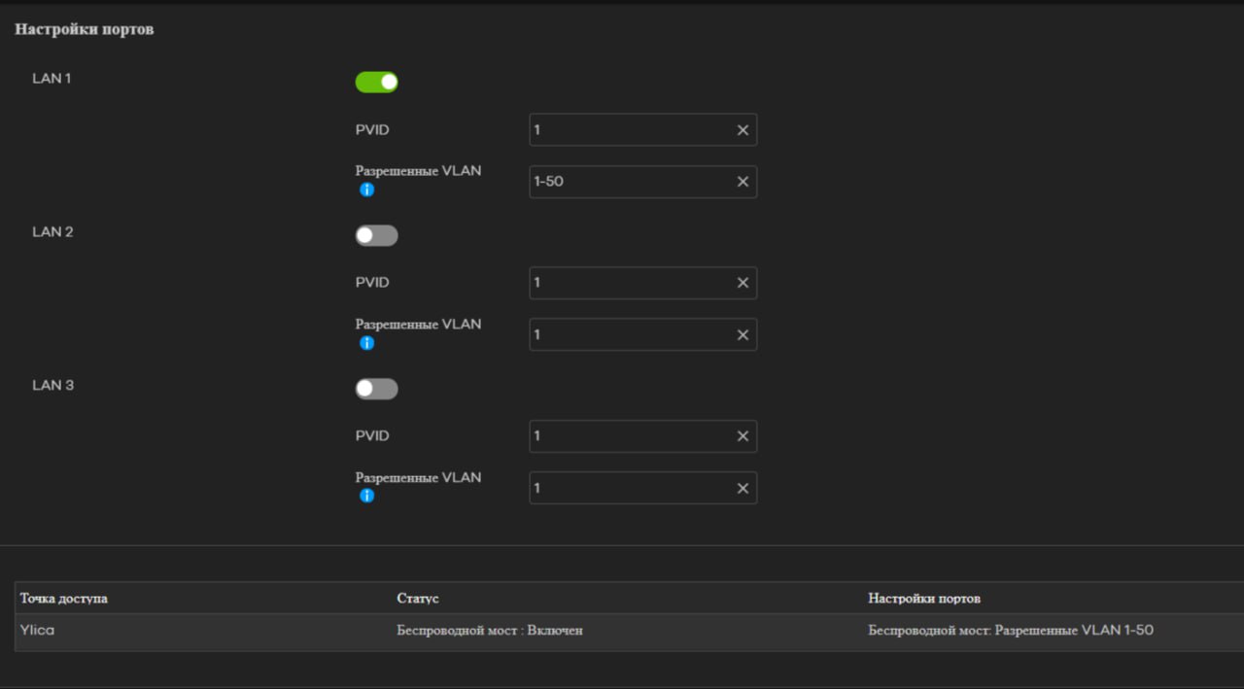
Task: Click the LAN 2 label
Action: pos(52,232)
